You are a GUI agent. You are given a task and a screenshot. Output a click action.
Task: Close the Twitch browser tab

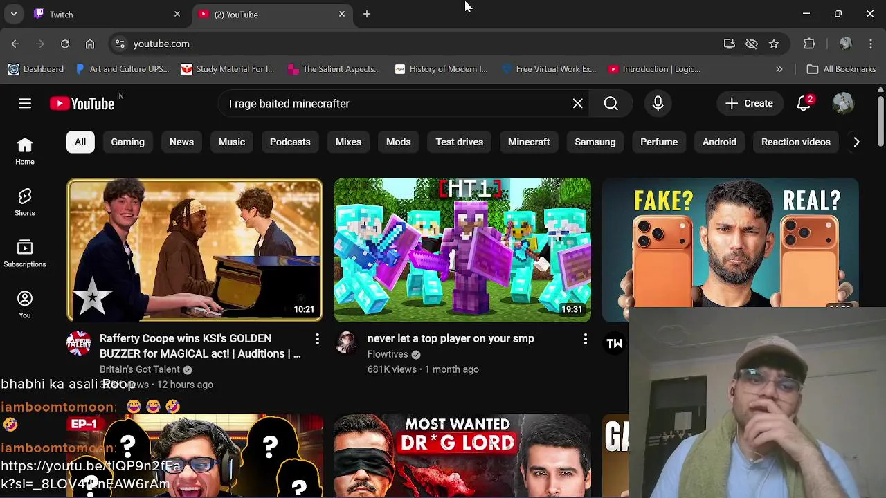(x=177, y=14)
